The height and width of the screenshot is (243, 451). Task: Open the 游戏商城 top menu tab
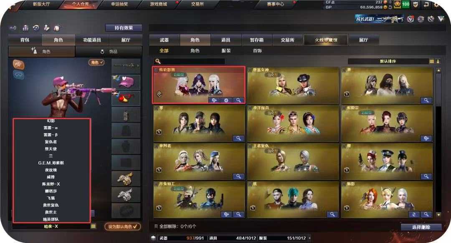[x=159, y=4]
